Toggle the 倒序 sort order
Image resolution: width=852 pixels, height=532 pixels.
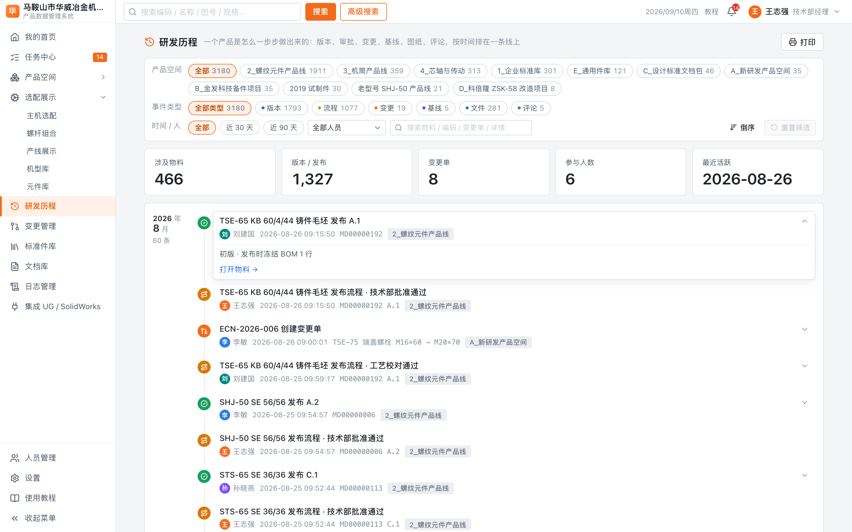coord(742,127)
